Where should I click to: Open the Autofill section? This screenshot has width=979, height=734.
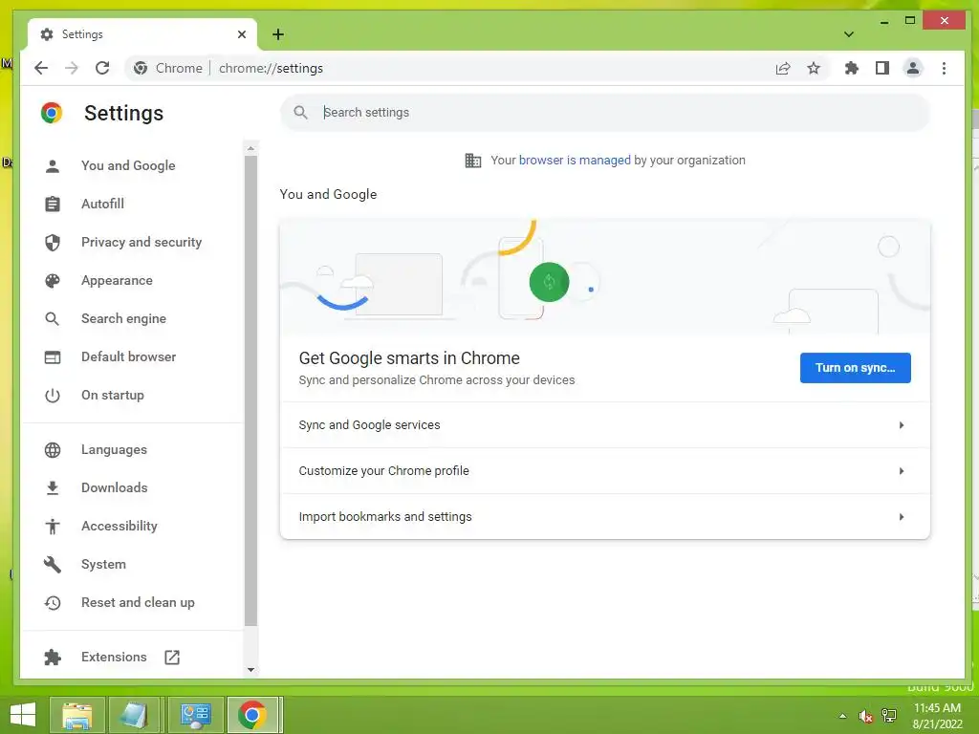[x=102, y=204]
